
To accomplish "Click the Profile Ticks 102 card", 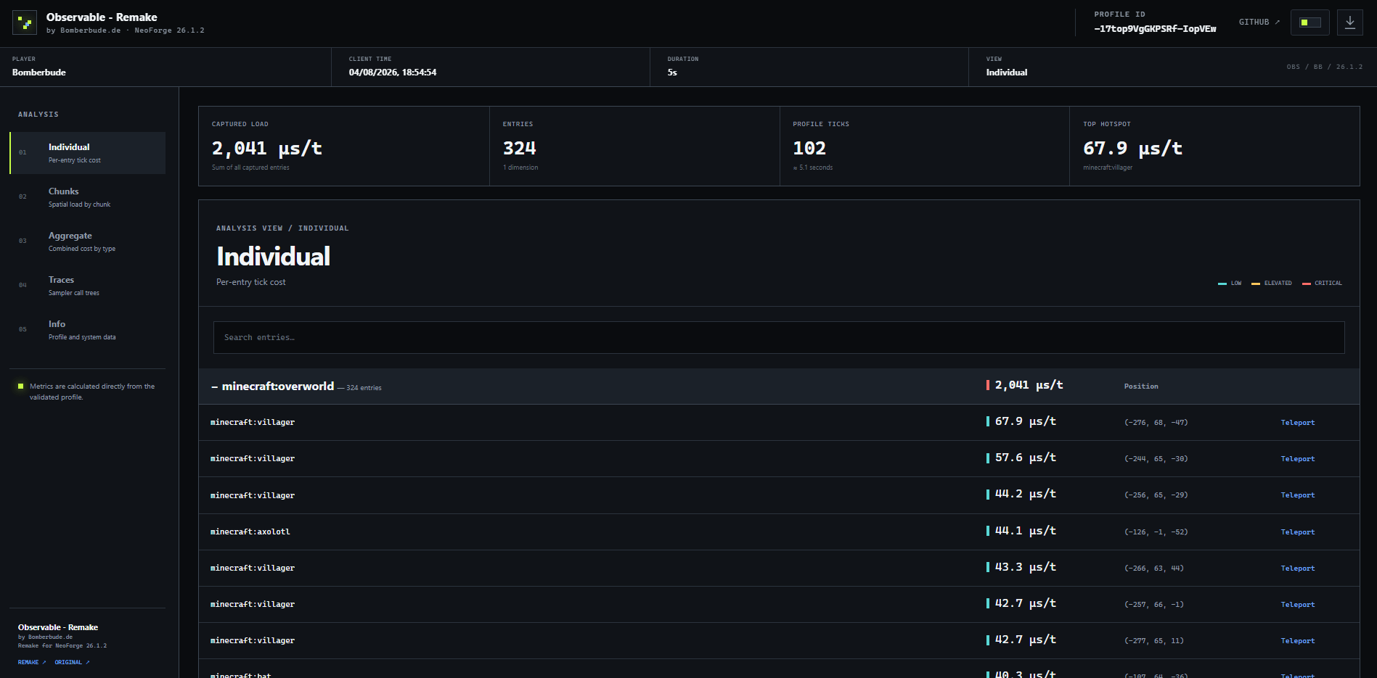I will pos(925,146).
